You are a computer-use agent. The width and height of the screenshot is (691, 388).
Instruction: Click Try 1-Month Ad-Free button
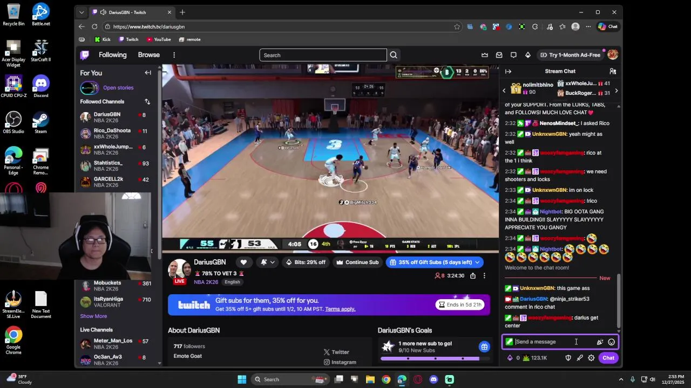571,55
